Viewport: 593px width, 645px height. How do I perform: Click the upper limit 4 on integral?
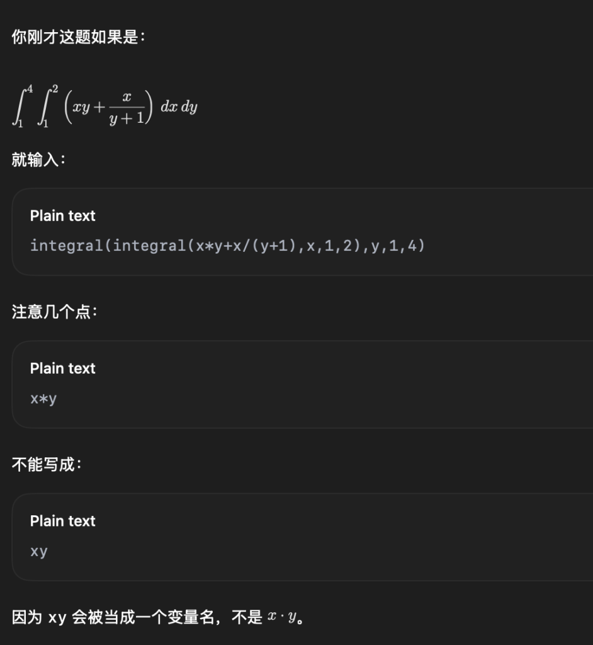[30, 89]
